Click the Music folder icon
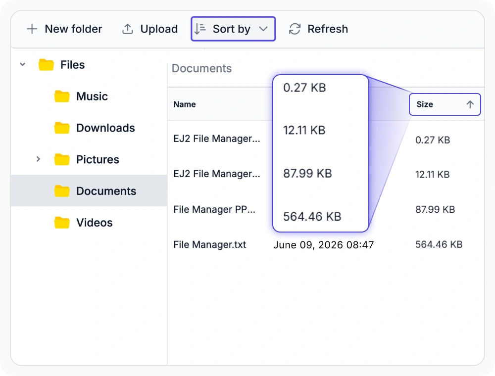The height and width of the screenshot is (376, 495). tap(62, 96)
